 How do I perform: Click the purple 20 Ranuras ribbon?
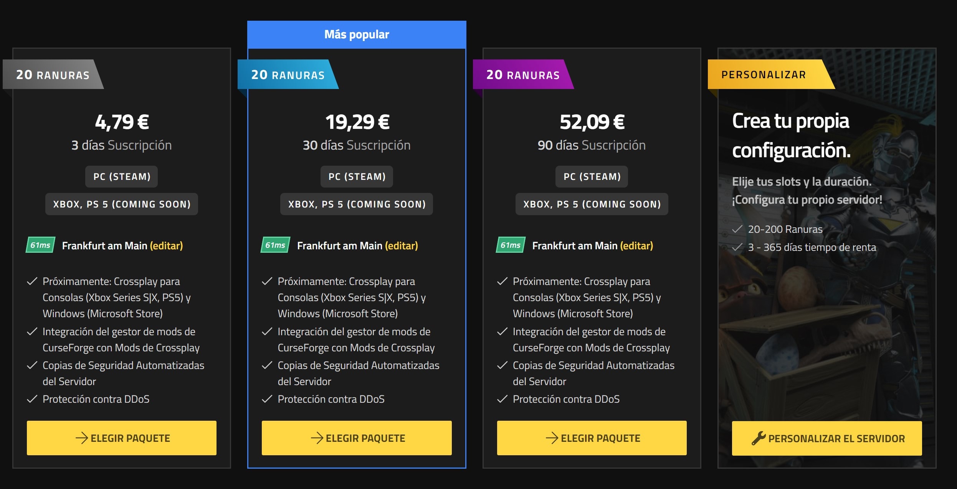pos(523,74)
